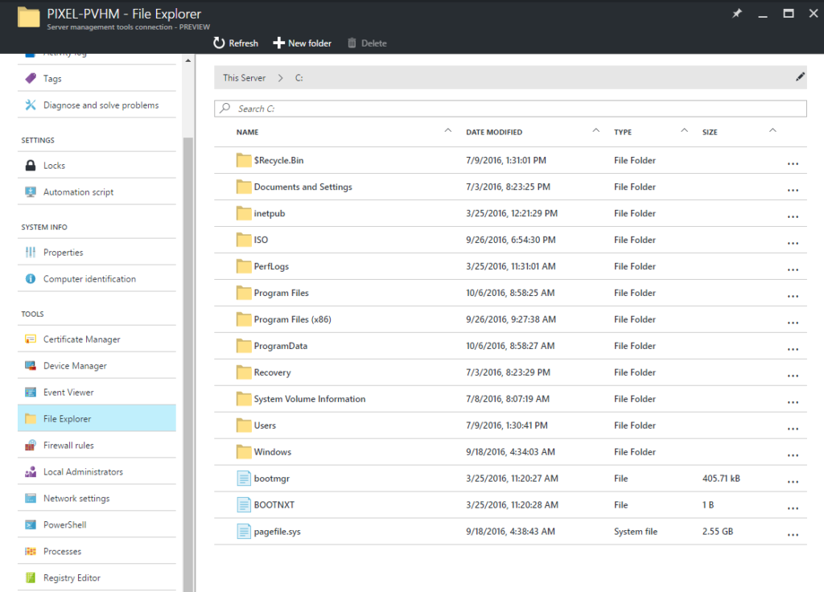Open more options for bootmgr row
The height and width of the screenshot is (592, 824).
[793, 482]
